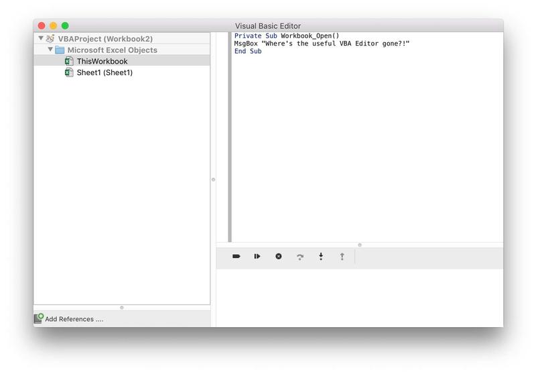Click the ThisWorkbook Excel file icon
536x374 pixels.
69,61
